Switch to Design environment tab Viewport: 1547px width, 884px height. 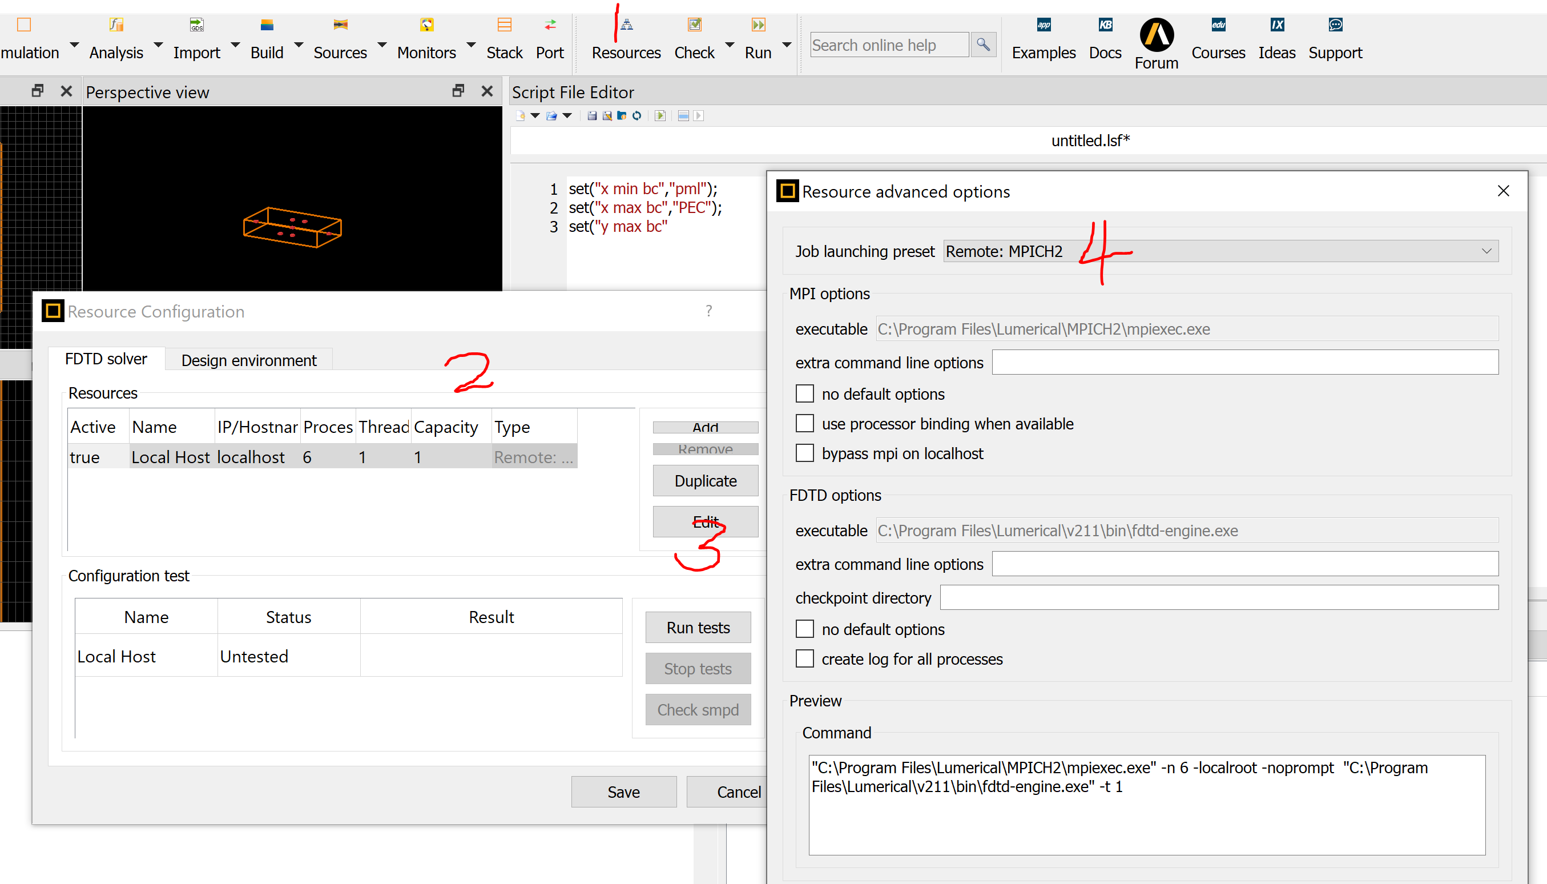[249, 361]
